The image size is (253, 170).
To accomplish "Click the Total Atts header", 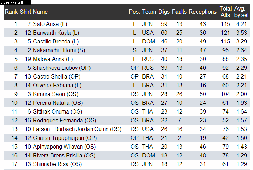I will (x=226, y=12).
